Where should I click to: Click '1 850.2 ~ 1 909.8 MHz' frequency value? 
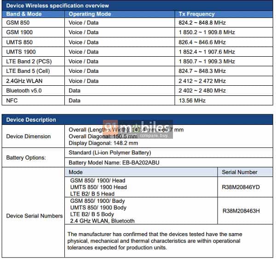click(207, 32)
